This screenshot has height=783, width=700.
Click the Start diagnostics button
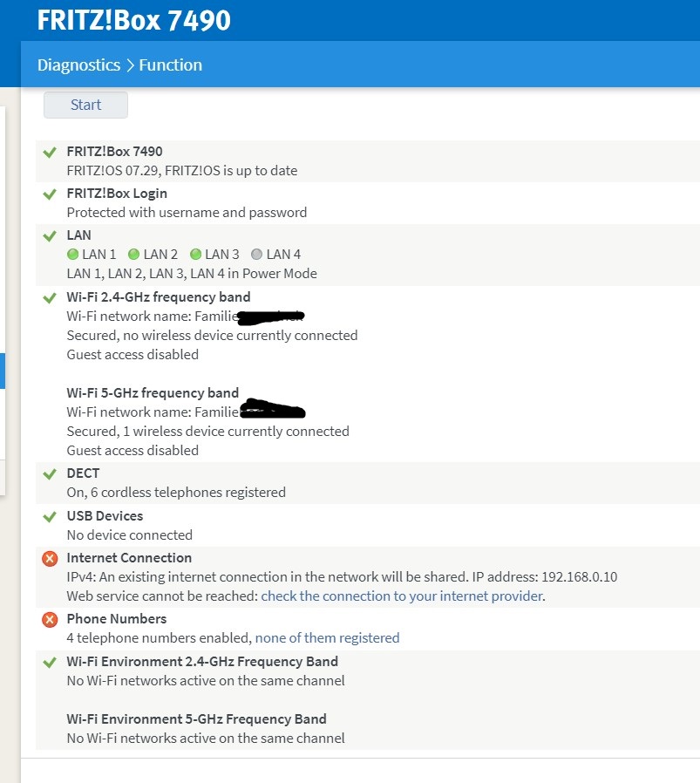85,105
